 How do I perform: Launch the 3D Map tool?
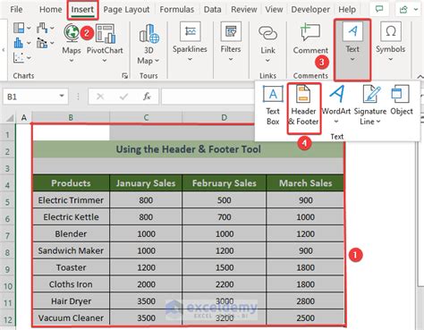148,33
